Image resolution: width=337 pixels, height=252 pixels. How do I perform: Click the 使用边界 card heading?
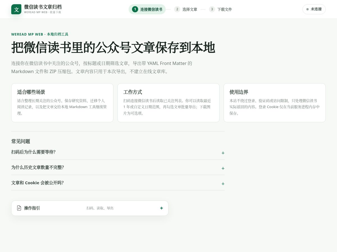[x=239, y=92]
